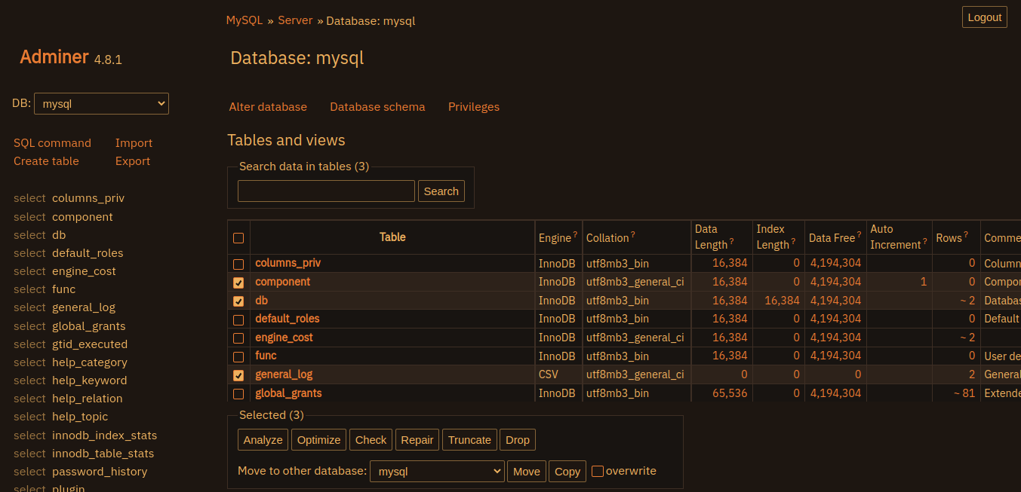The height and width of the screenshot is (492, 1021).
Task: Open password_history table in sidebar
Action: coord(100,472)
